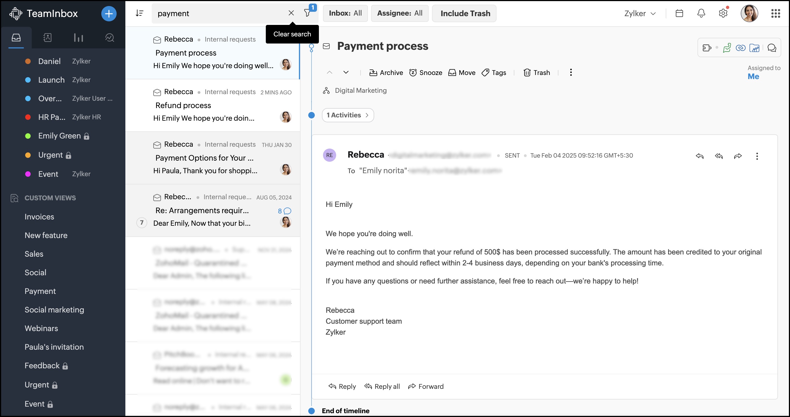Image resolution: width=790 pixels, height=417 pixels.
Task: Open the discussion chat bubble icon
Action: click(772, 48)
